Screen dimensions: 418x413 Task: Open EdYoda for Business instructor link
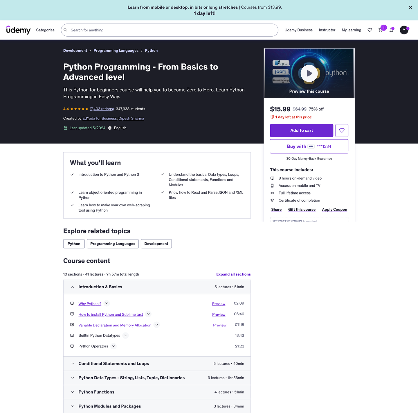[100, 118]
